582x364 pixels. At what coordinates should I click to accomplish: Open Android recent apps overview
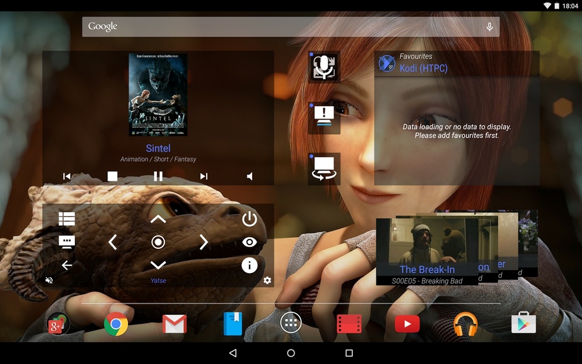click(349, 353)
